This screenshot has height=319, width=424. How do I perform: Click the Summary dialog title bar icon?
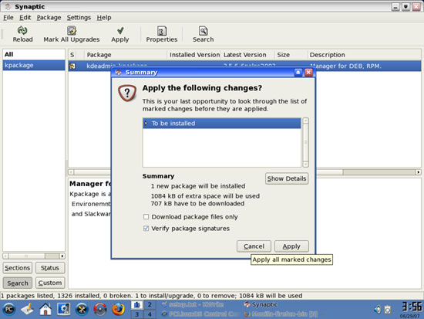pyautogui.click(x=119, y=73)
